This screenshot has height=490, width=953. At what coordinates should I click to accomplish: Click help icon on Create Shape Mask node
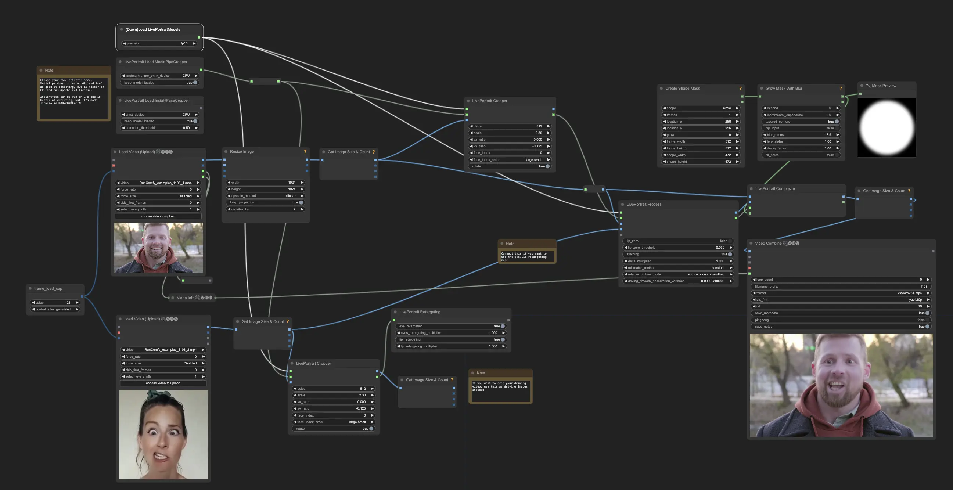pyautogui.click(x=740, y=89)
